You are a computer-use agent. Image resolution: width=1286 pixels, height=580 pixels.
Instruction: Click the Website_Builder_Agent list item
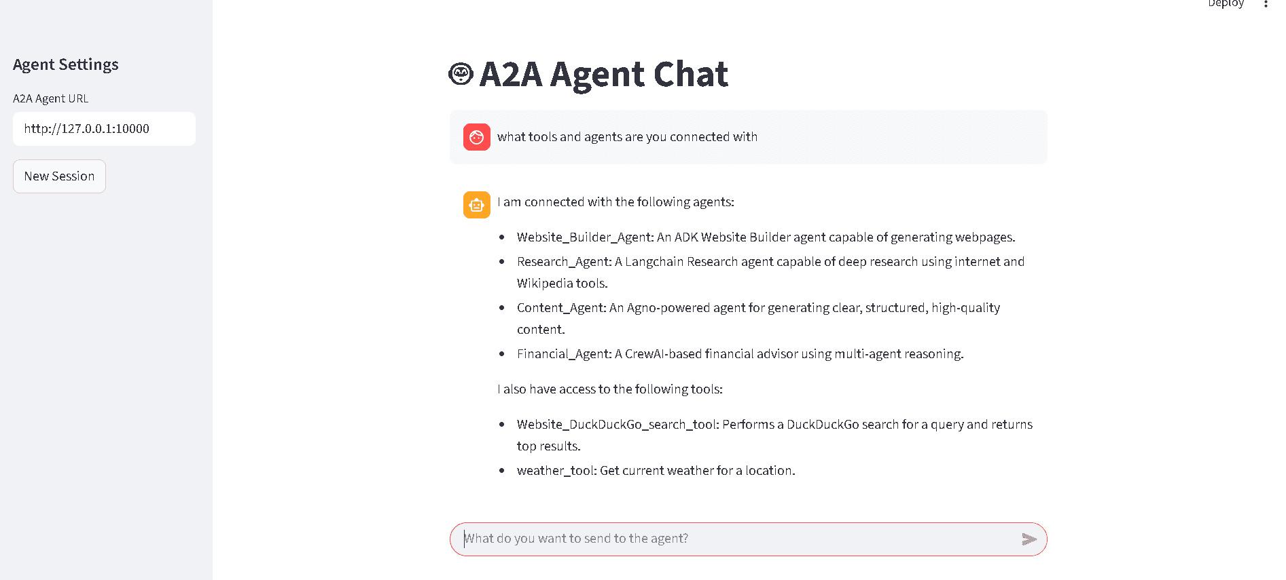[x=766, y=237]
